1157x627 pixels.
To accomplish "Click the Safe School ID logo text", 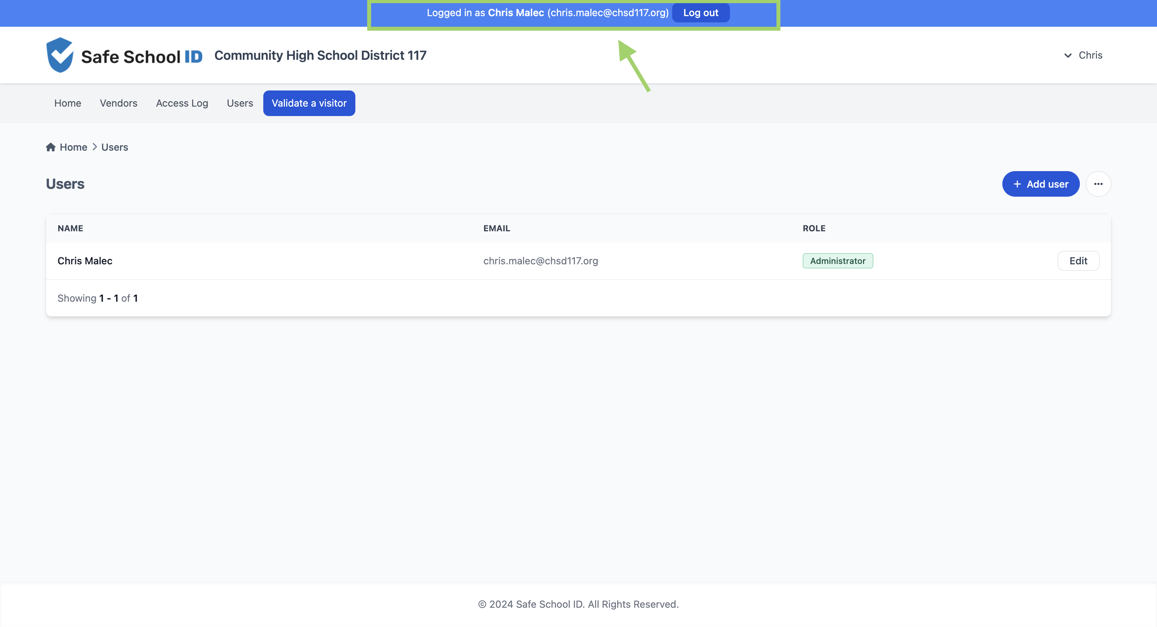I will pyautogui.click(x=142, y=57).
